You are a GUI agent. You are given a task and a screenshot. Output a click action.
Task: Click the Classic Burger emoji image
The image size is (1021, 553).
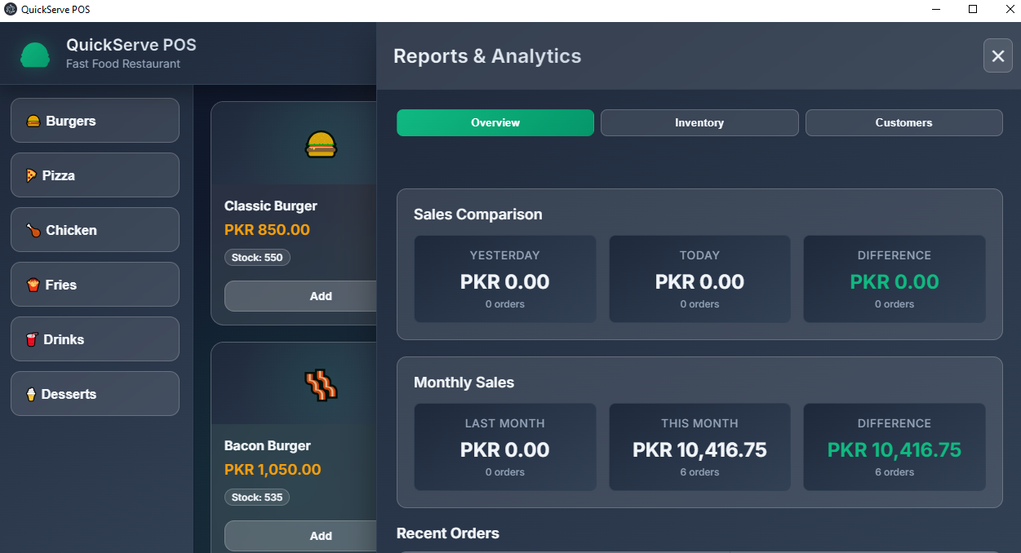(321, 144)
